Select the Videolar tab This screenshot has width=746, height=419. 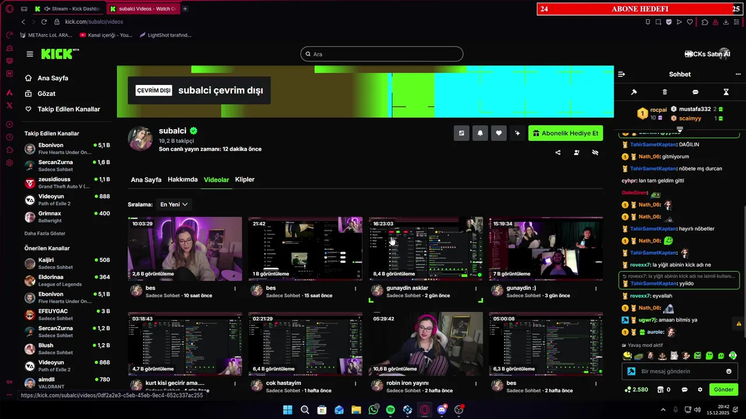[x=216, y=180]
